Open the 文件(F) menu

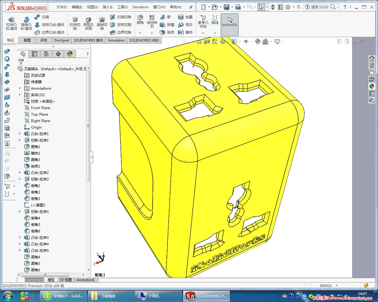(61, 7)
